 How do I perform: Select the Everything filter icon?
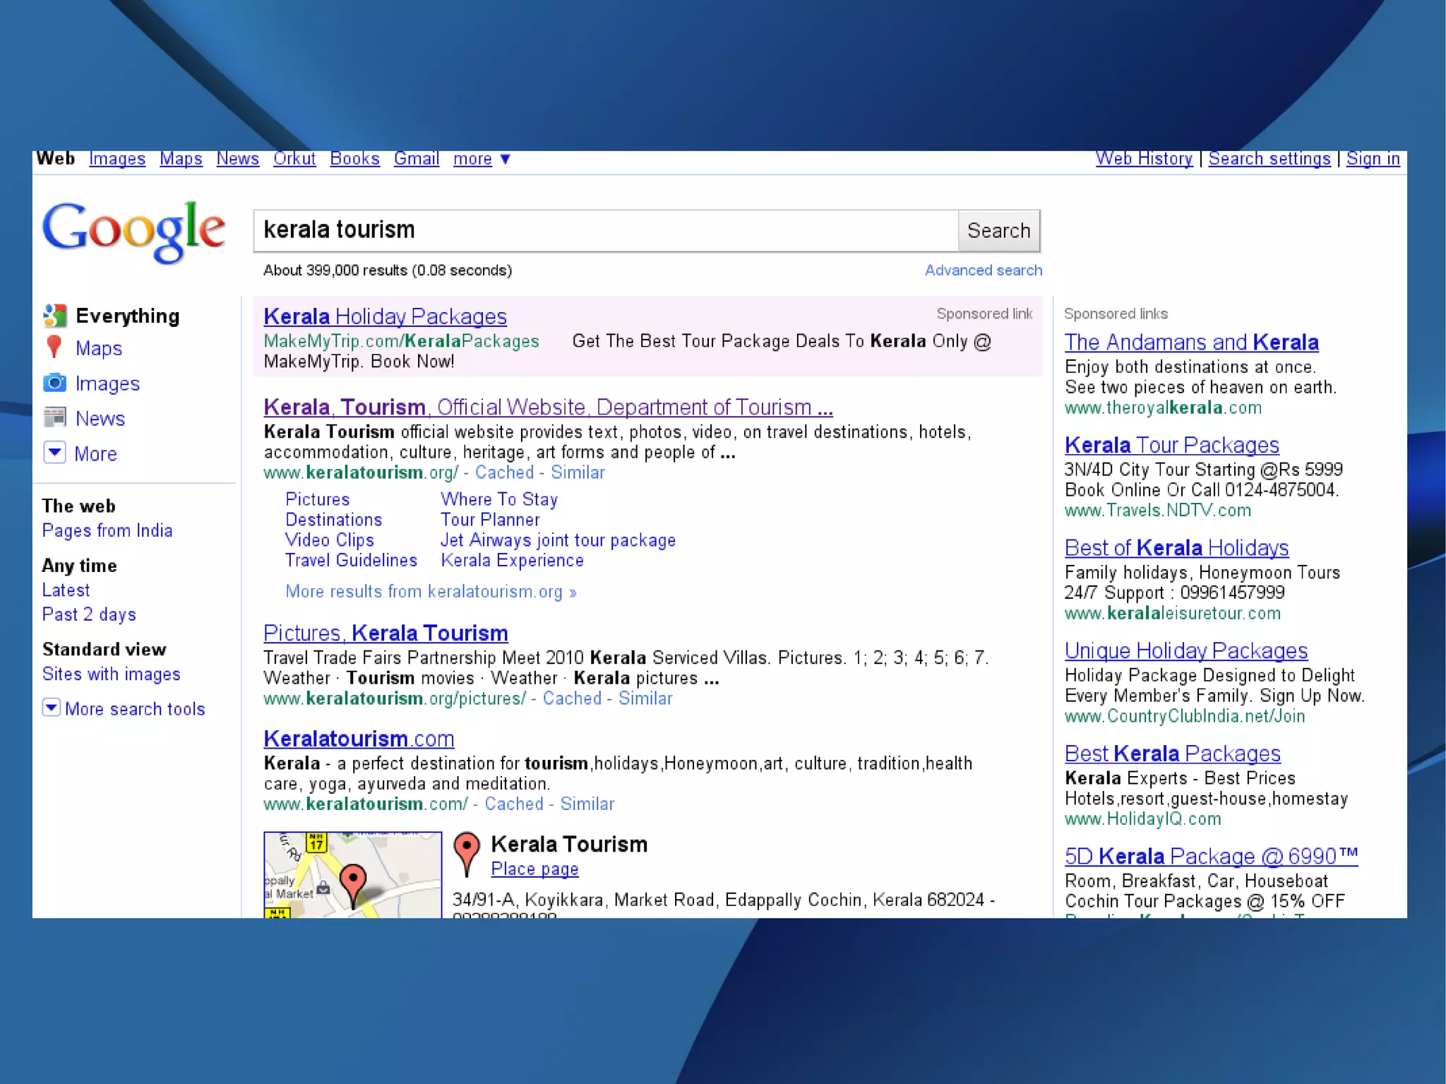point(55,316)
